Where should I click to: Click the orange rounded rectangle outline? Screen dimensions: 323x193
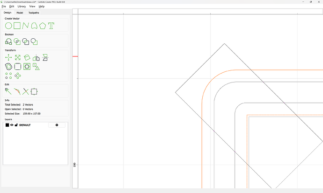[x=202, y=140]
